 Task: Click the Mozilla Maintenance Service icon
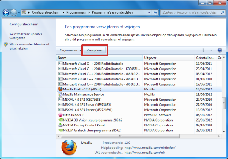tap(60, 94)
